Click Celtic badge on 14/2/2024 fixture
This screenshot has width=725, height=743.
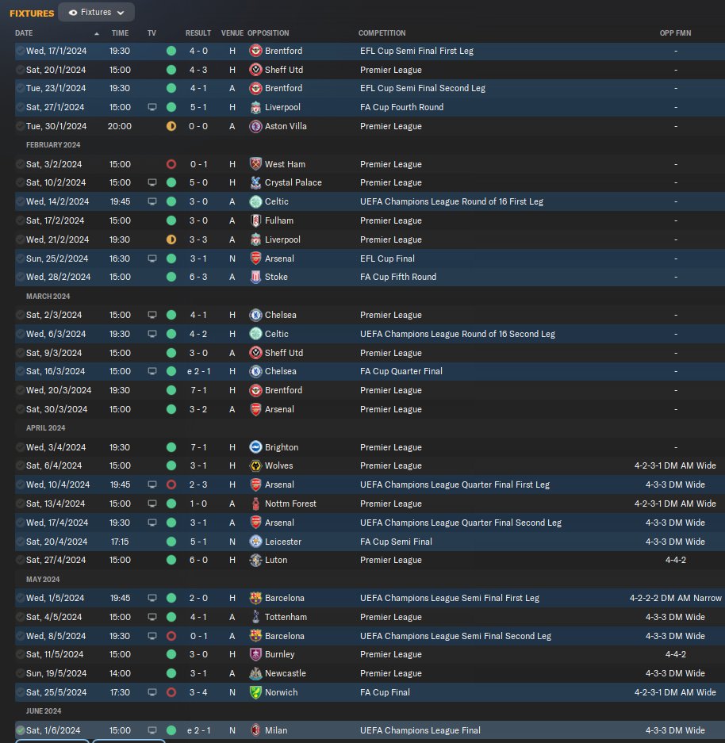coord(255,201)
